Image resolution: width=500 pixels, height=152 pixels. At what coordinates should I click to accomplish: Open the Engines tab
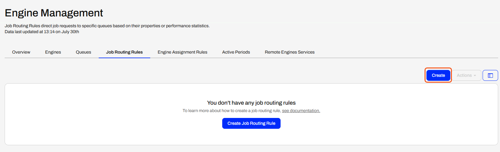(x=53, y=52)
